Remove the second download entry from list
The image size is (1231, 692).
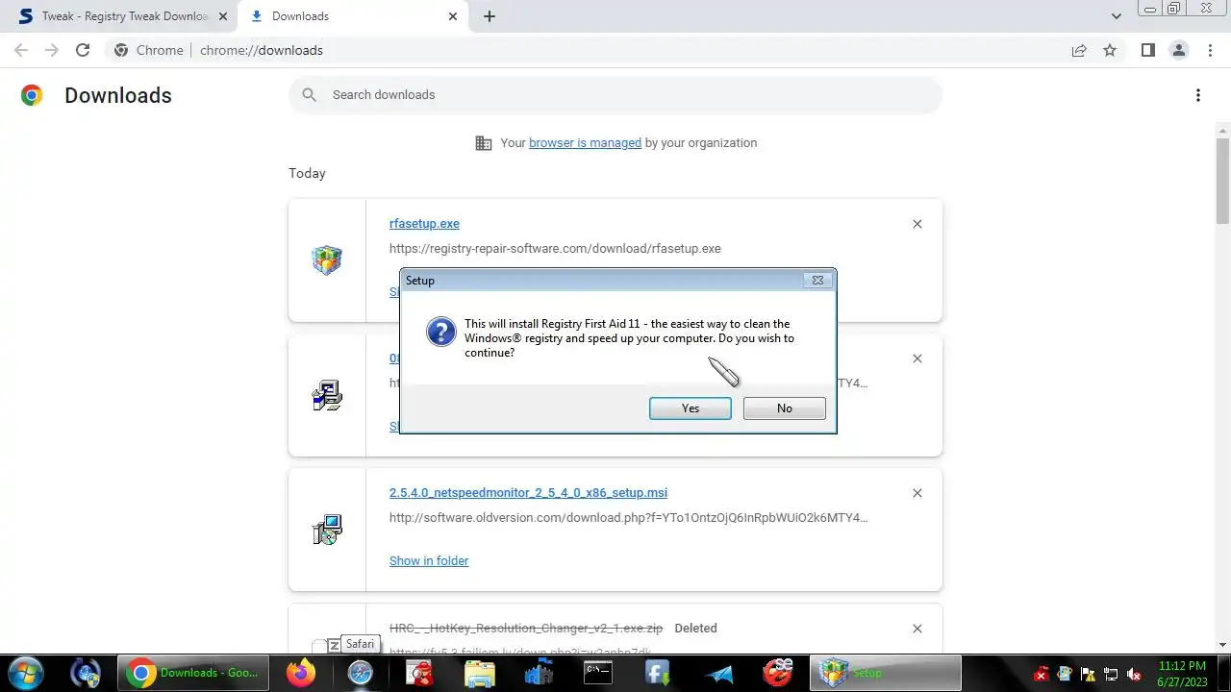[x=917, y=358]
